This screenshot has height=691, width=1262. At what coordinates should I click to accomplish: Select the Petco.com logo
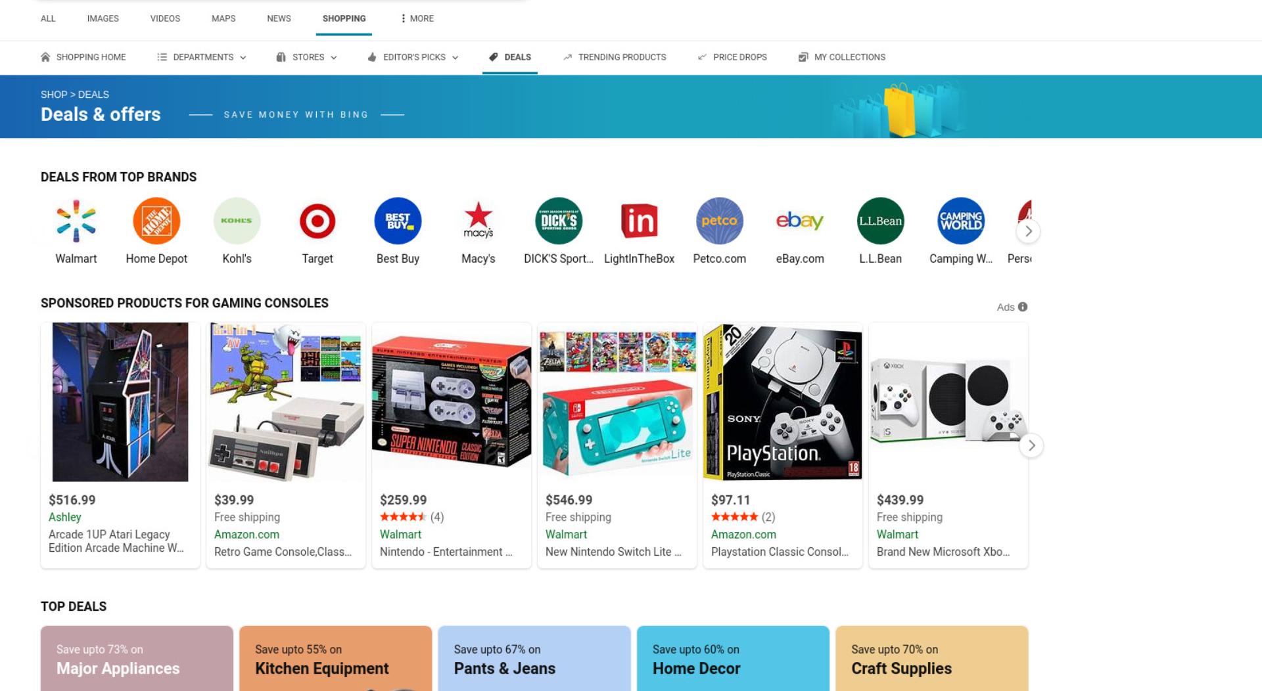point(720,221)
